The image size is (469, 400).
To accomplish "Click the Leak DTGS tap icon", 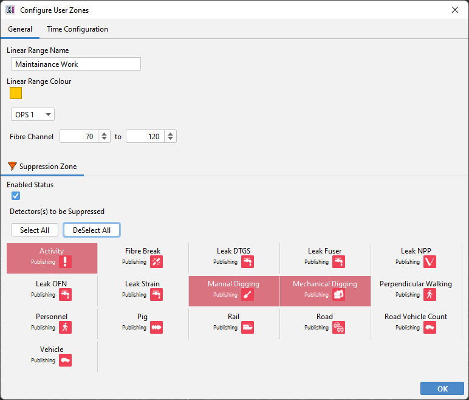I will click(x=247, y=262).
